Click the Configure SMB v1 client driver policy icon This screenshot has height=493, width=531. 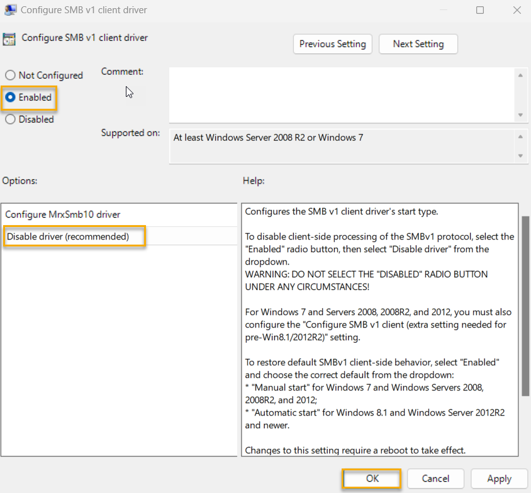click(9, 38)
